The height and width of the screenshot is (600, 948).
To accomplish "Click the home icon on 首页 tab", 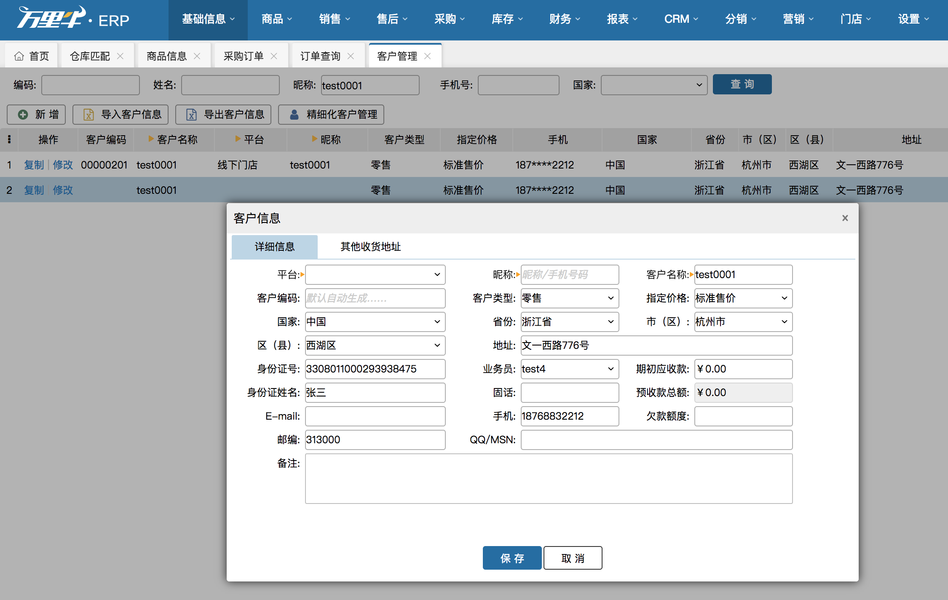I will pos(19,56).
